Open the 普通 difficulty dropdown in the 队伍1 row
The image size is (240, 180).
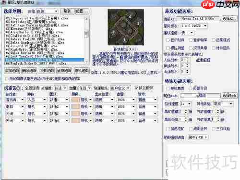(x=148, y=100)
